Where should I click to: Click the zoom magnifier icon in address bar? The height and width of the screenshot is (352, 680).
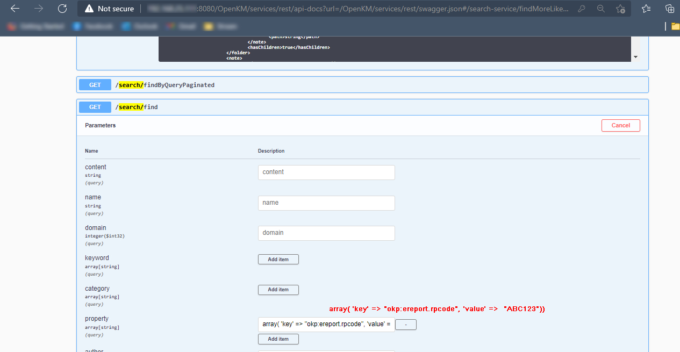(601, 9)
